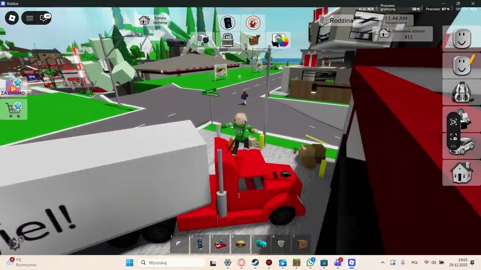Click the Wyszukaj taskbar search box
Viewport: 481px width, 270px height.
[171, 262]
